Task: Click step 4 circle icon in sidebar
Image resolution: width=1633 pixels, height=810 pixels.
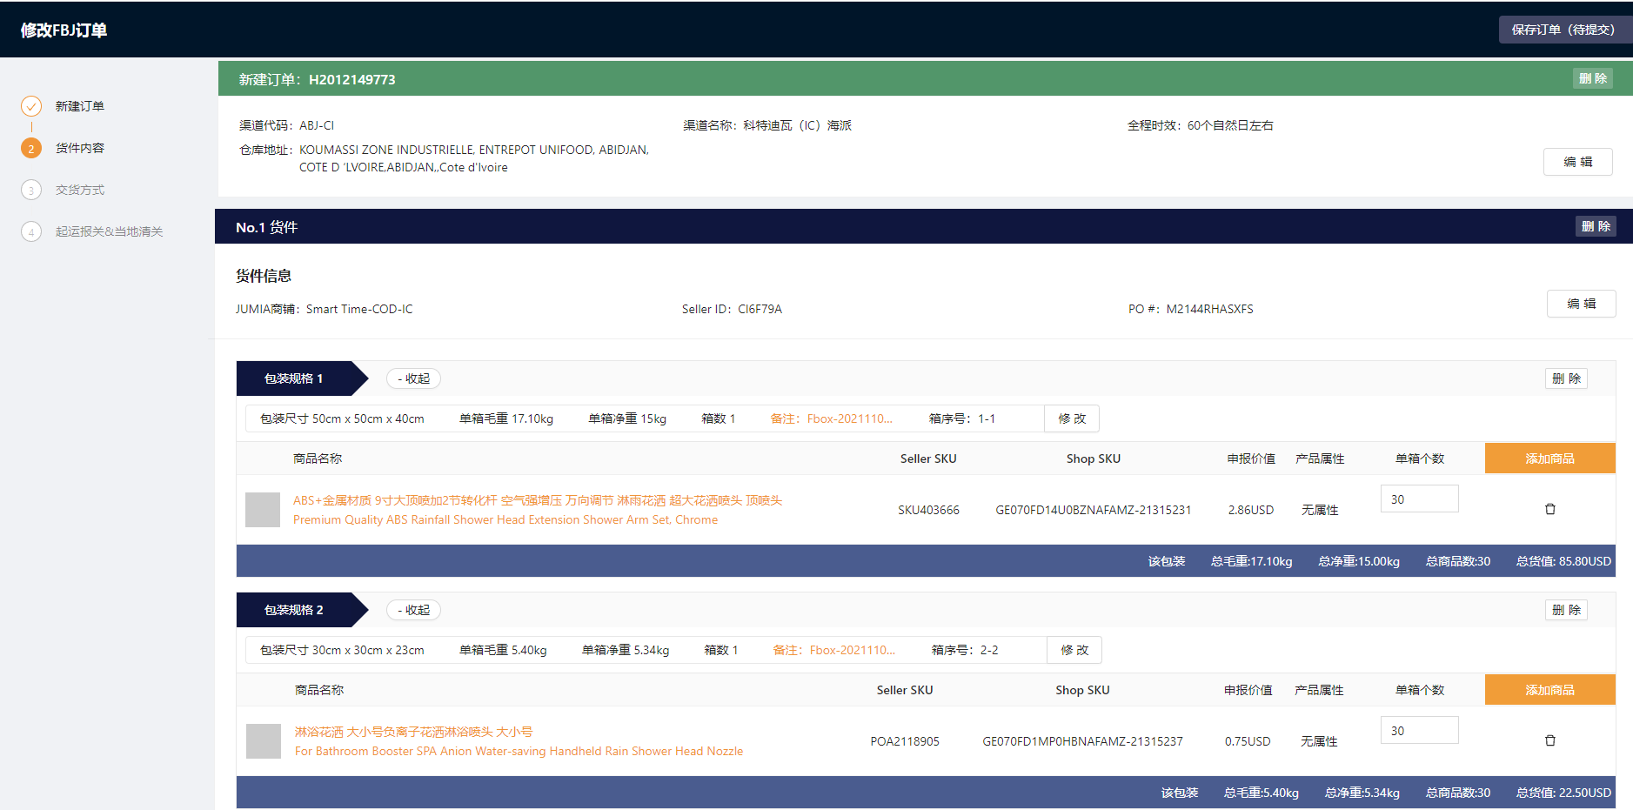Action: pyautogui.click(x=31, y=231)
